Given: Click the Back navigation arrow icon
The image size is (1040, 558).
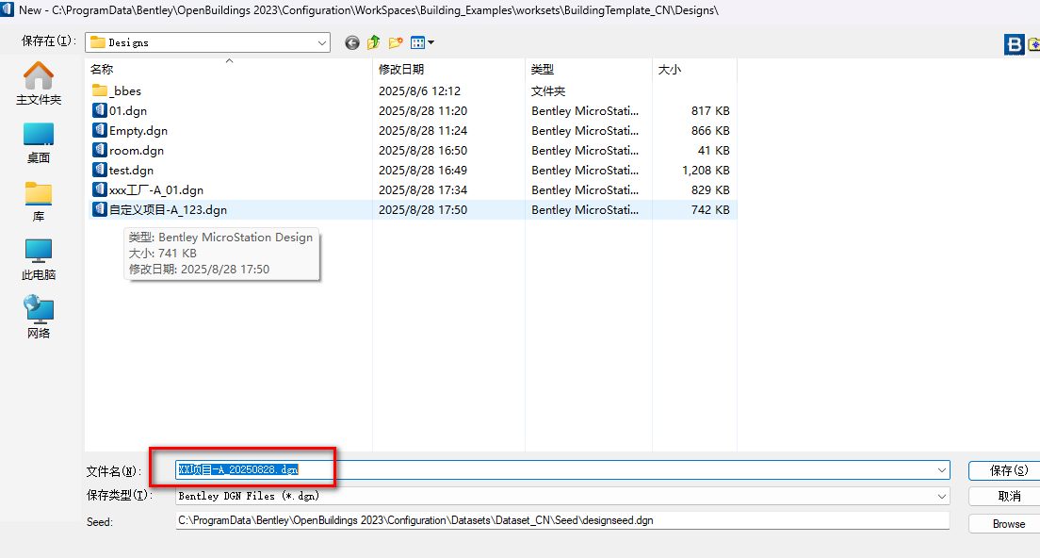Looking at the screenshot, I should (x=352, y=42).
